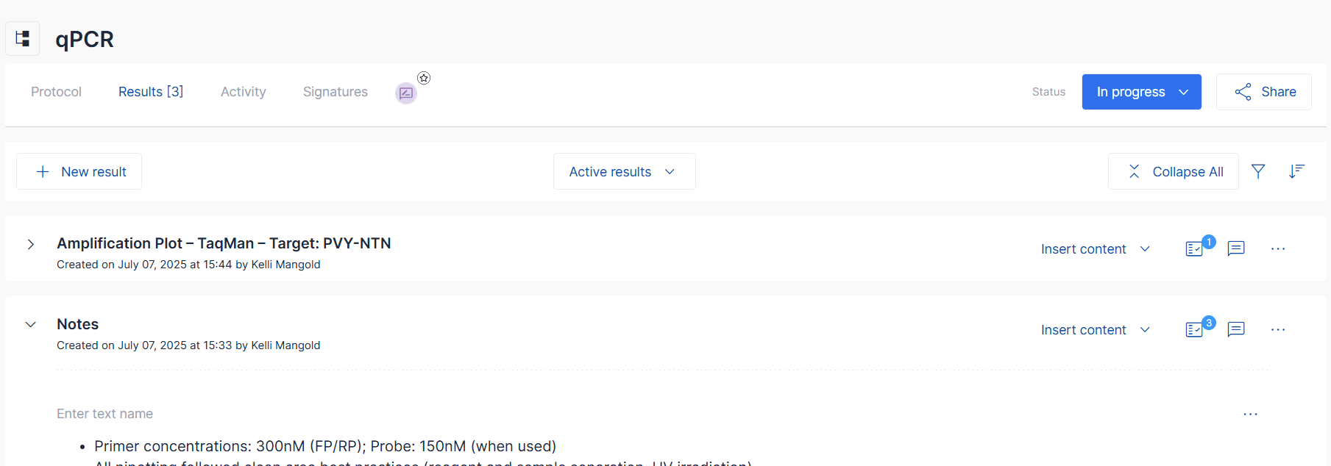Open more options for Amplification Plot result
Viewport: 1331px width, 466px height.
(1278, 249)
